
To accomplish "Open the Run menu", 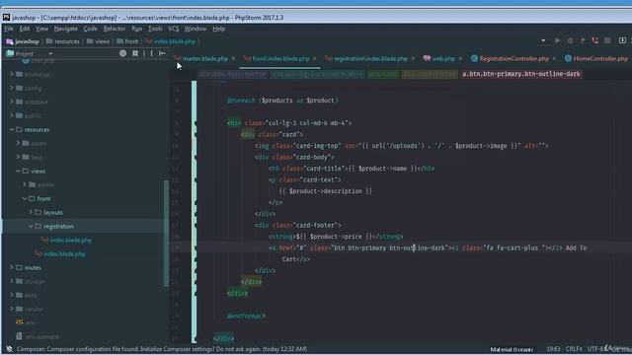I will (136, 29).
